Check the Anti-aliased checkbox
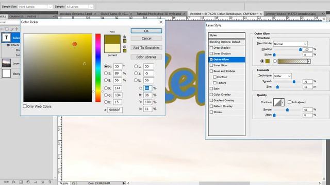Viewport: 330px width, 185px height. pos(290,102)
